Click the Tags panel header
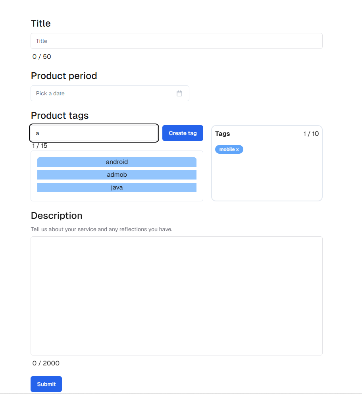362x394 pixels. (x=222, y=134)
